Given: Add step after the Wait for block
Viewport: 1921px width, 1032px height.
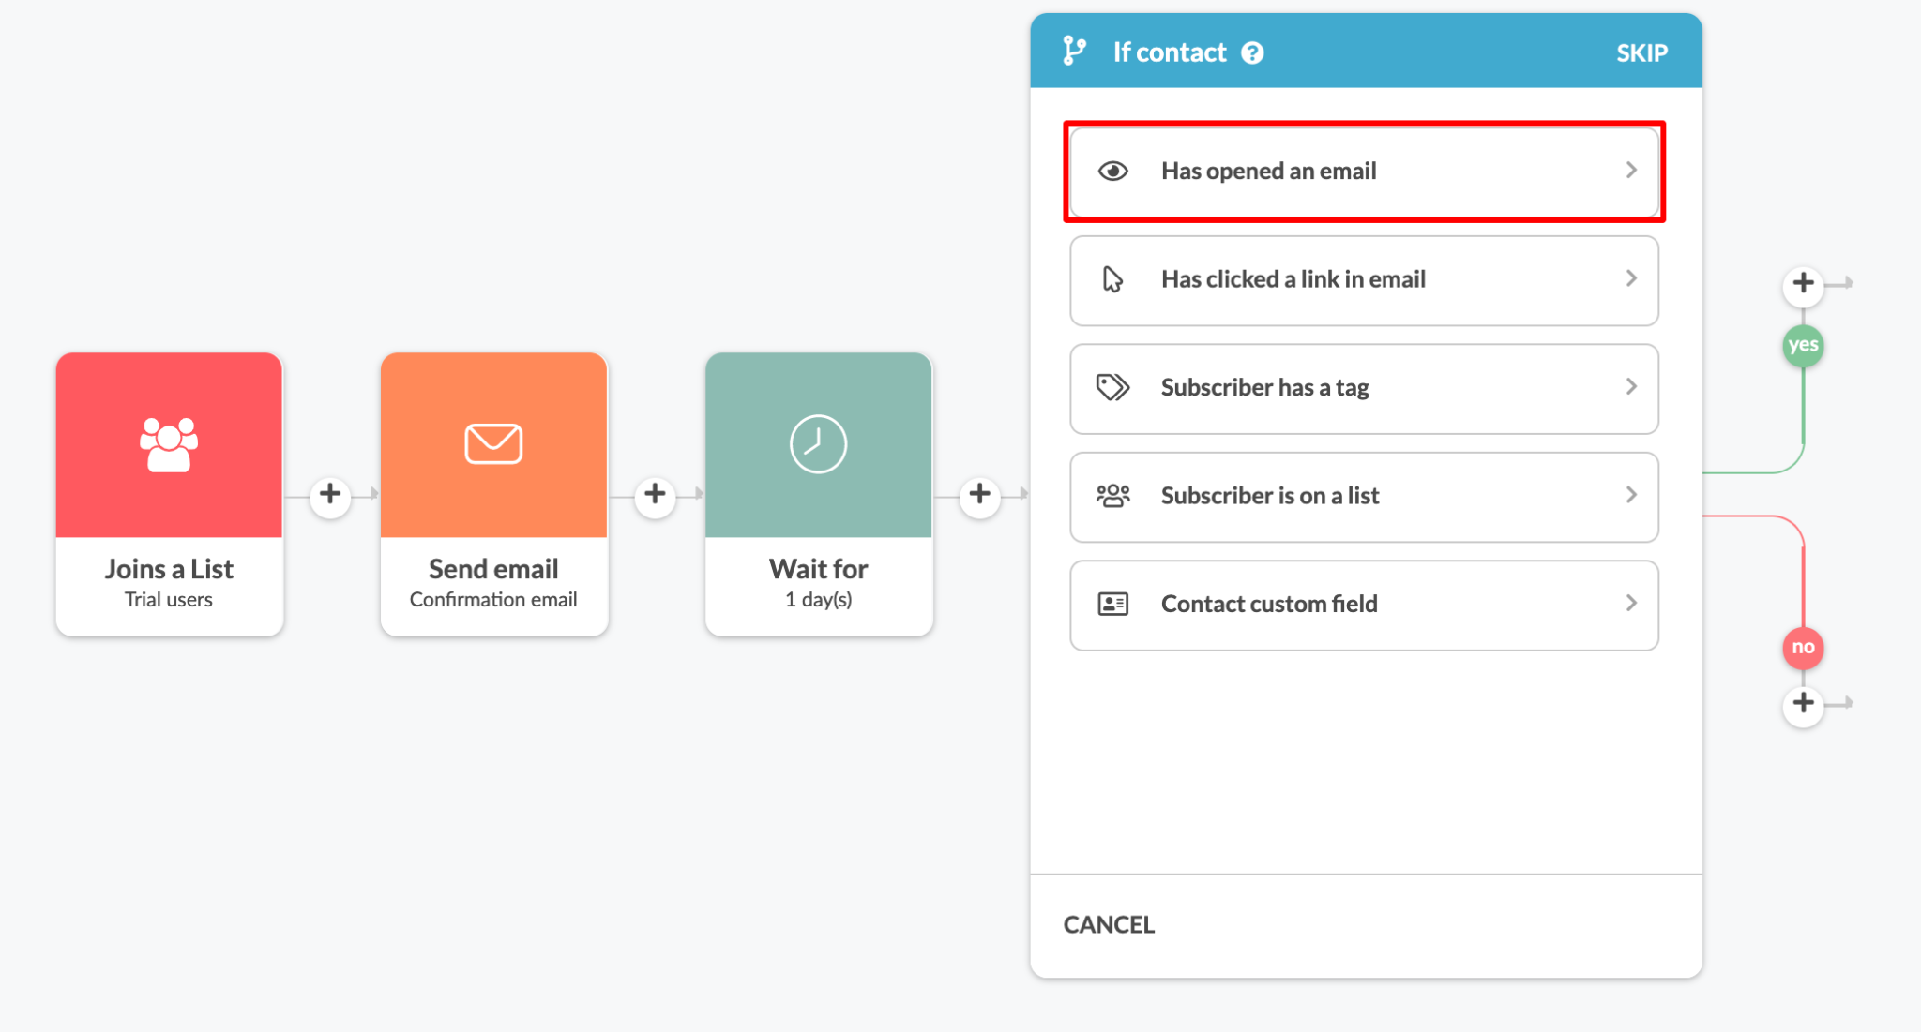Looking at the screenshot, I should 979,494.
